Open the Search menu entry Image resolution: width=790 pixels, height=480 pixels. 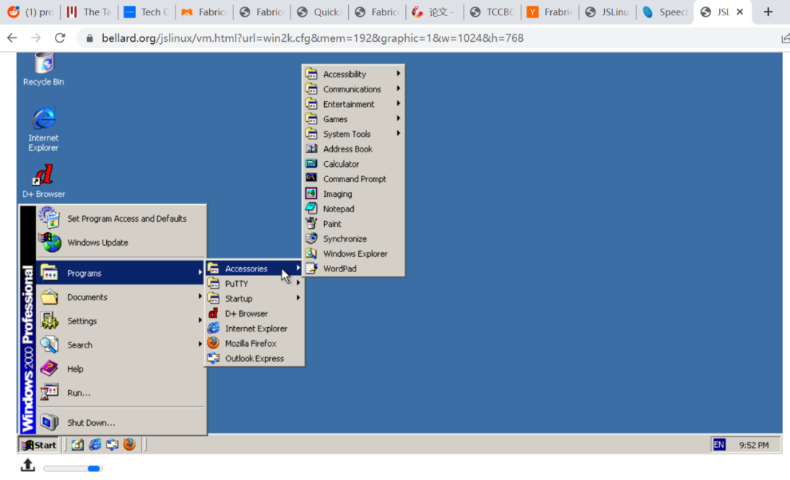click(121, 345)
